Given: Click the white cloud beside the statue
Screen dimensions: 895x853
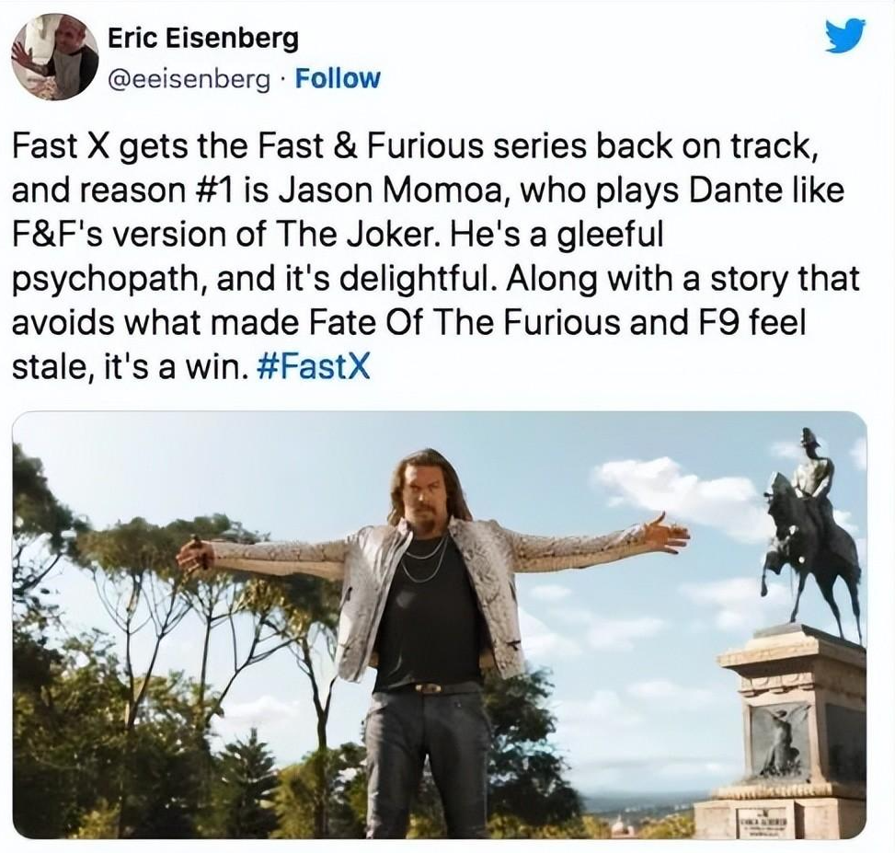Looking at the screenshot, I should point(673,491).
